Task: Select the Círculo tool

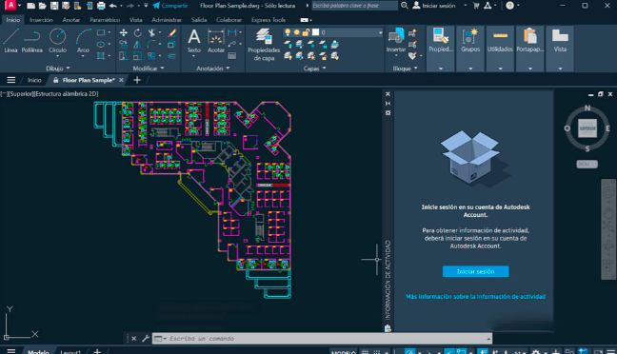Action: 57,41
